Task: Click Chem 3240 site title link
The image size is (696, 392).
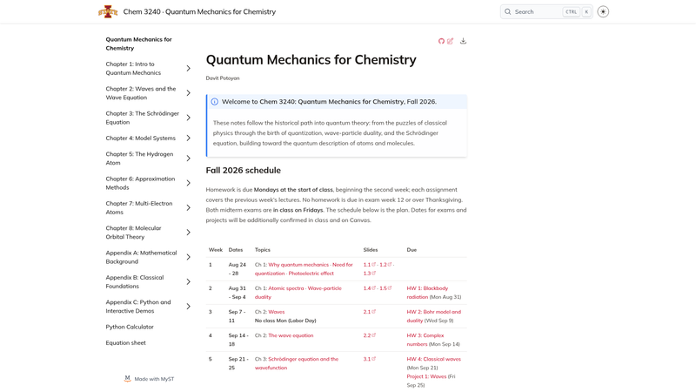Action: pos(199,12)
